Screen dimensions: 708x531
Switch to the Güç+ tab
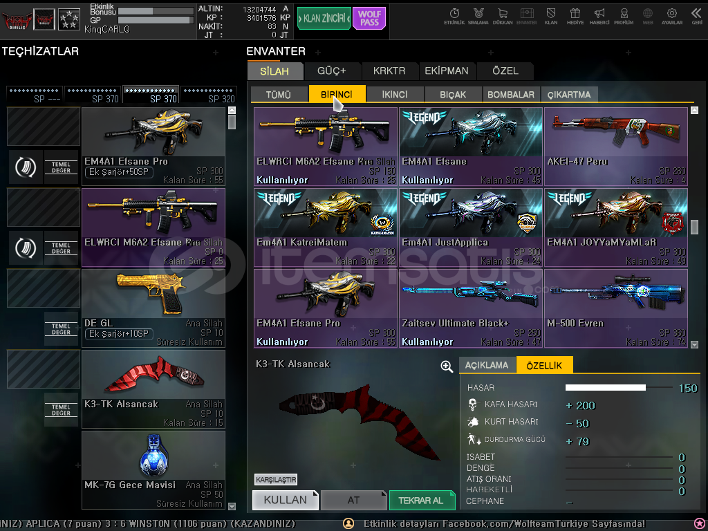point(332,71)
